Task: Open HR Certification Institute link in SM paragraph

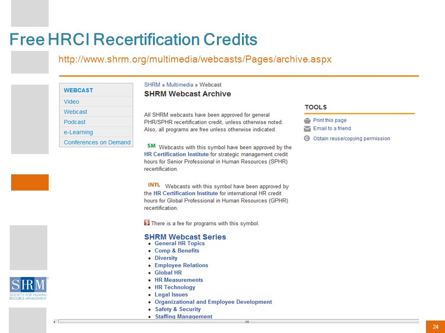Action: point(176,154)
